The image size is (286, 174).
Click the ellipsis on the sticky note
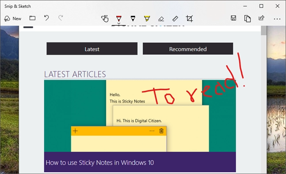152,131
